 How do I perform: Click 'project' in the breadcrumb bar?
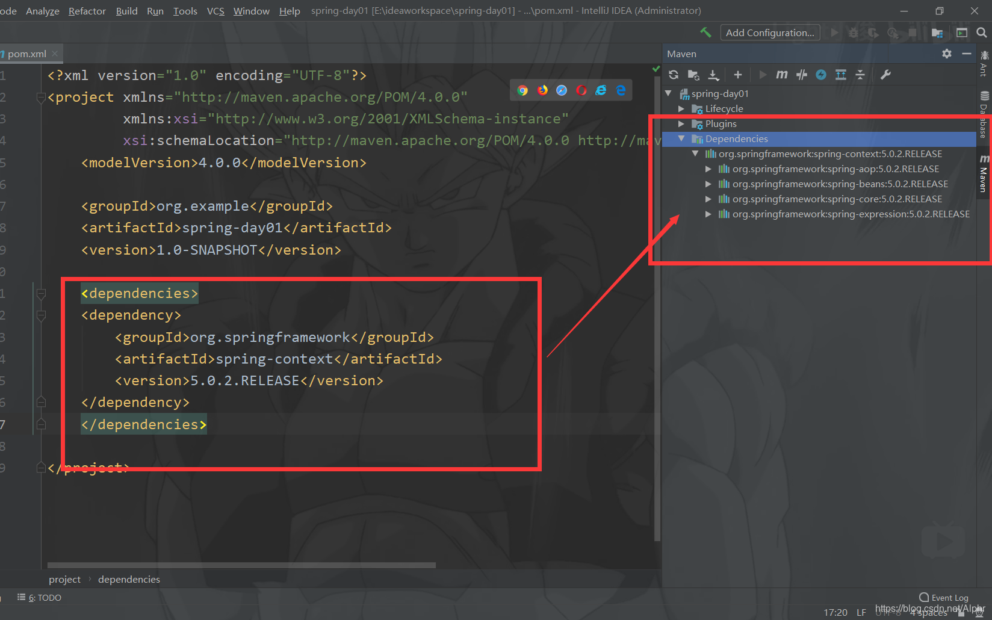click(x=64, y=579)
